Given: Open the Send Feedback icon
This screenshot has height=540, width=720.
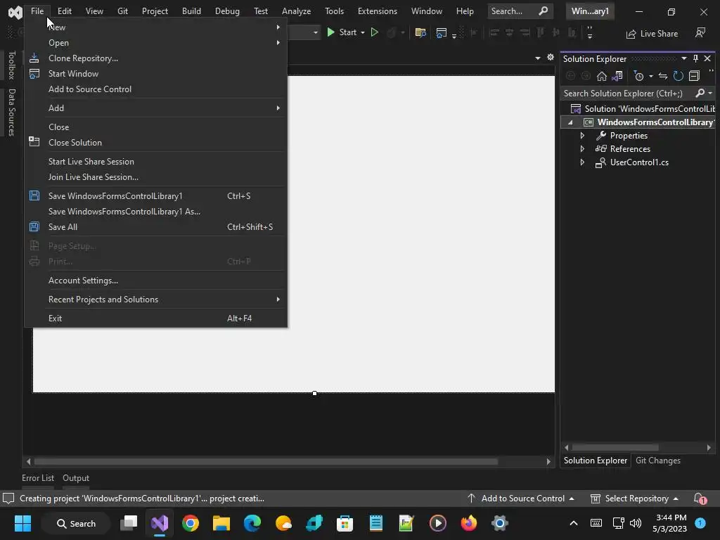Looking at the screenshot, I should tap(700, 32).
